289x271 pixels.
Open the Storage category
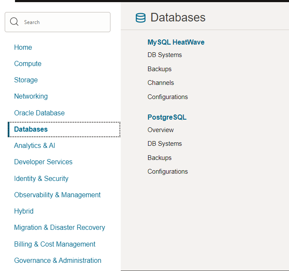pyautogui.click(x=26, y=80)
